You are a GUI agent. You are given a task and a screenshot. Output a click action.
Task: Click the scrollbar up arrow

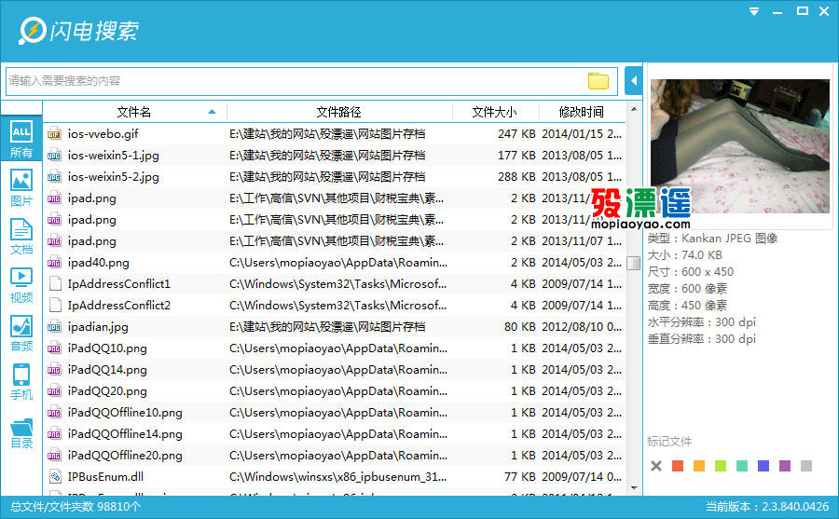pos(634,109)
